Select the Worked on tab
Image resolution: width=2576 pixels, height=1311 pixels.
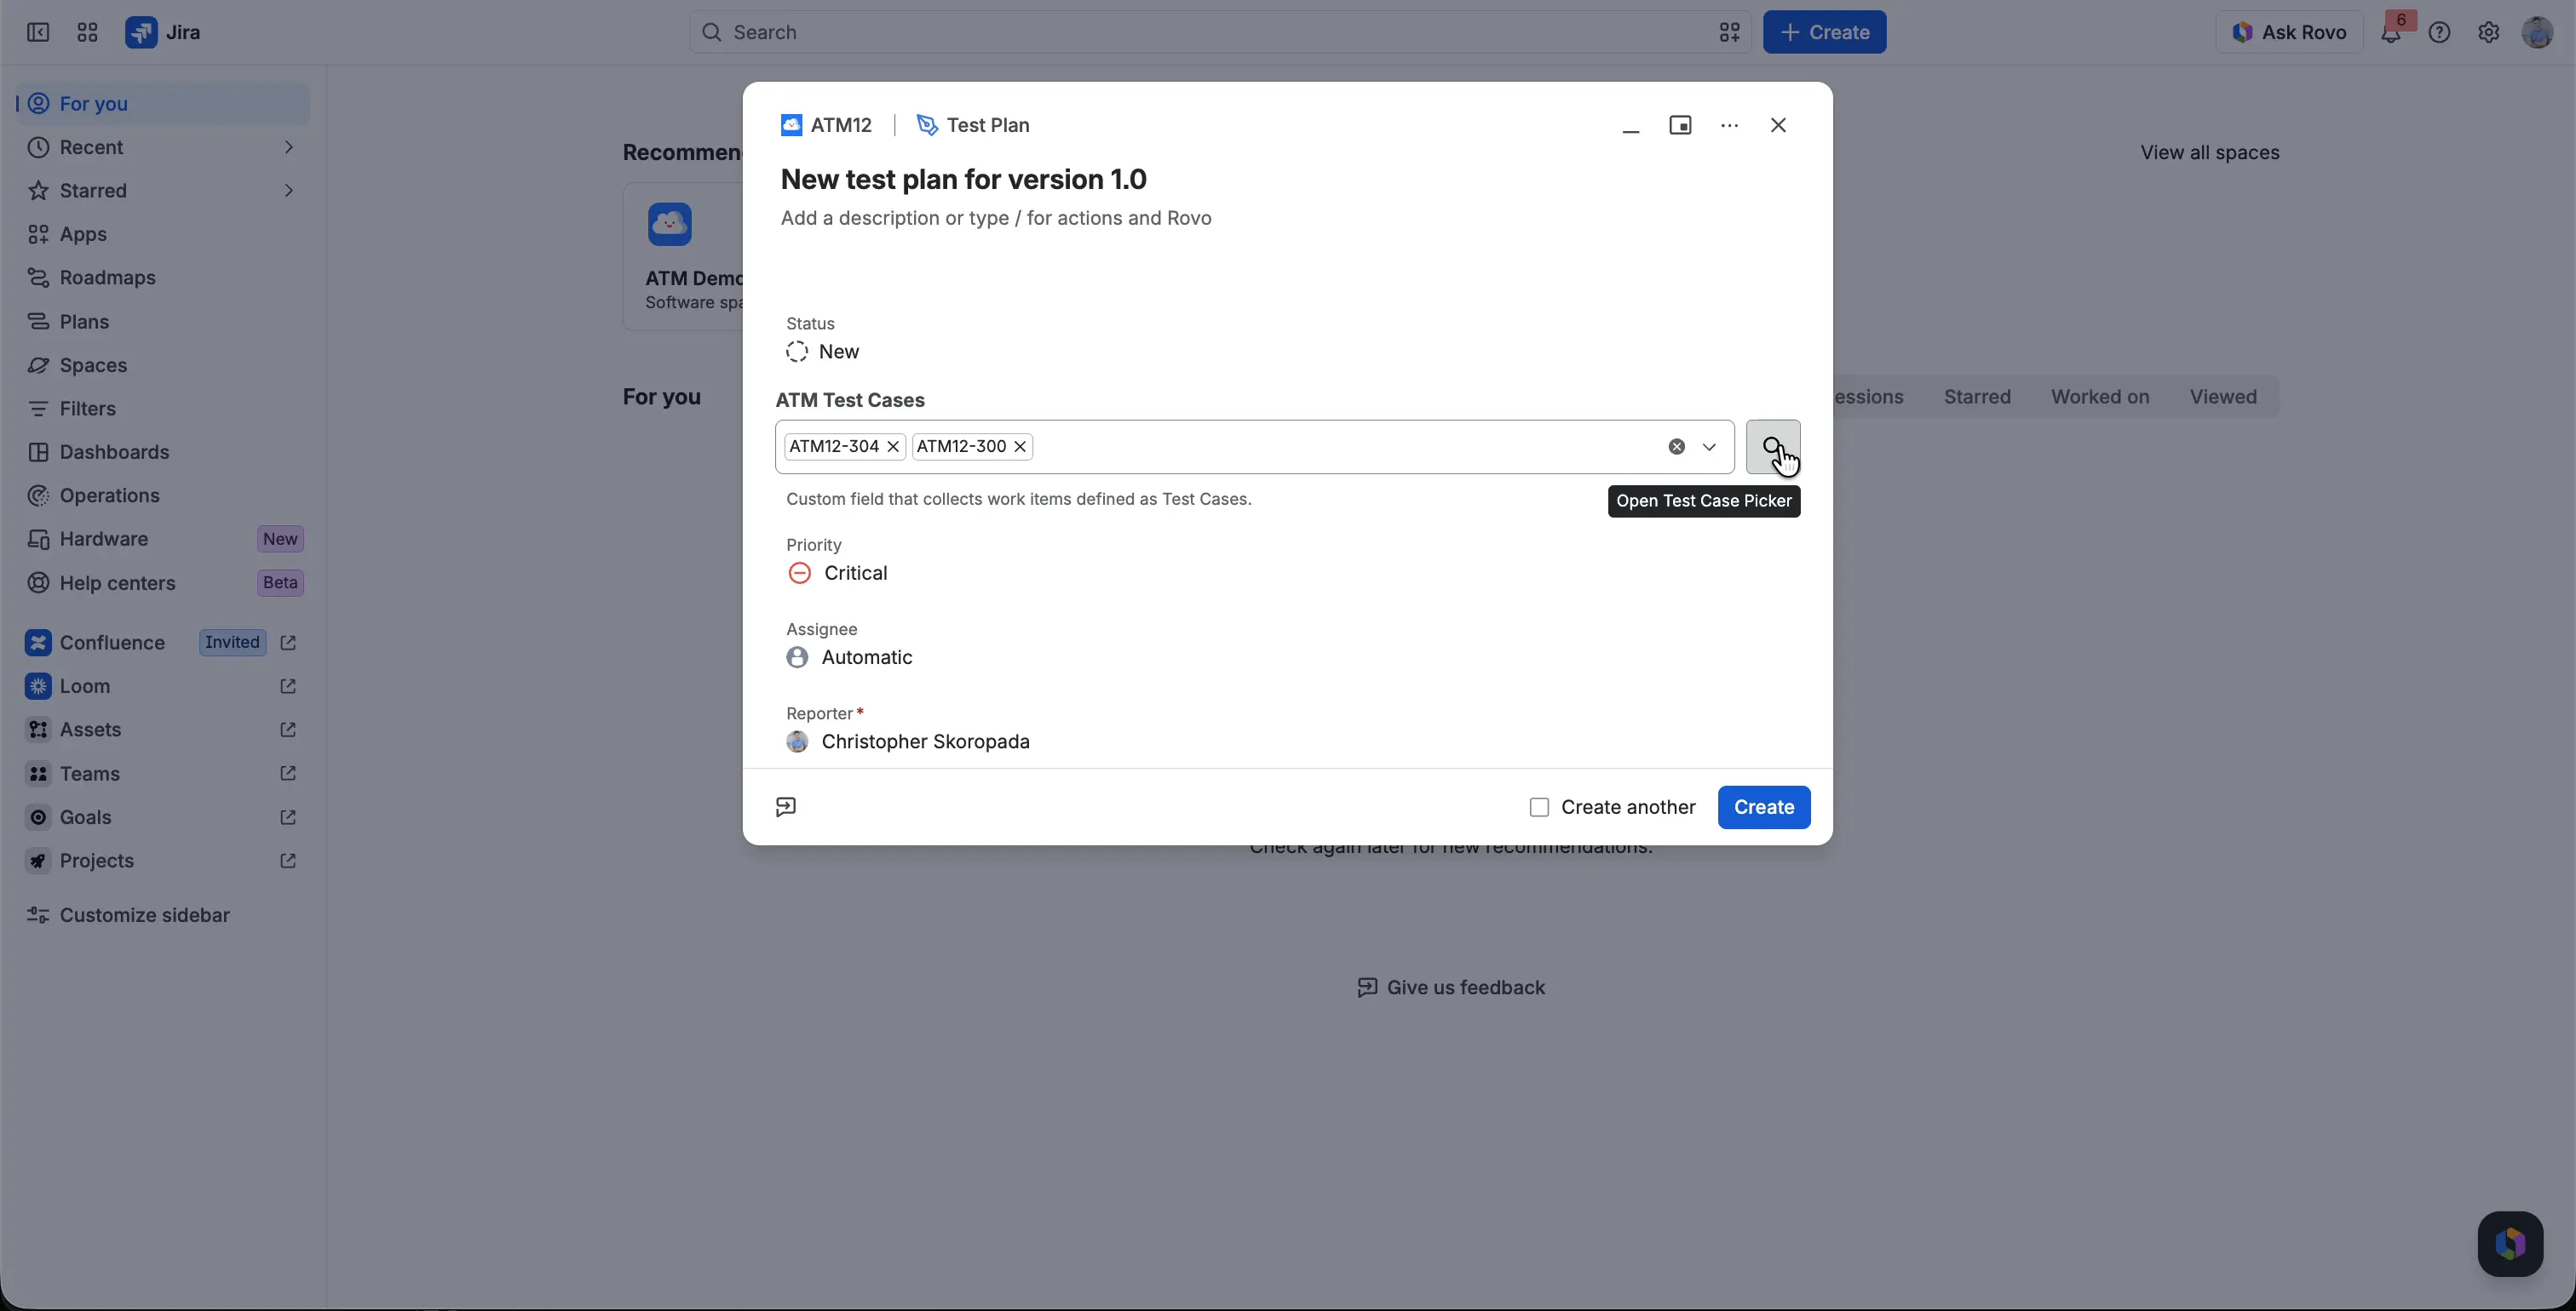coord(2100,397)
